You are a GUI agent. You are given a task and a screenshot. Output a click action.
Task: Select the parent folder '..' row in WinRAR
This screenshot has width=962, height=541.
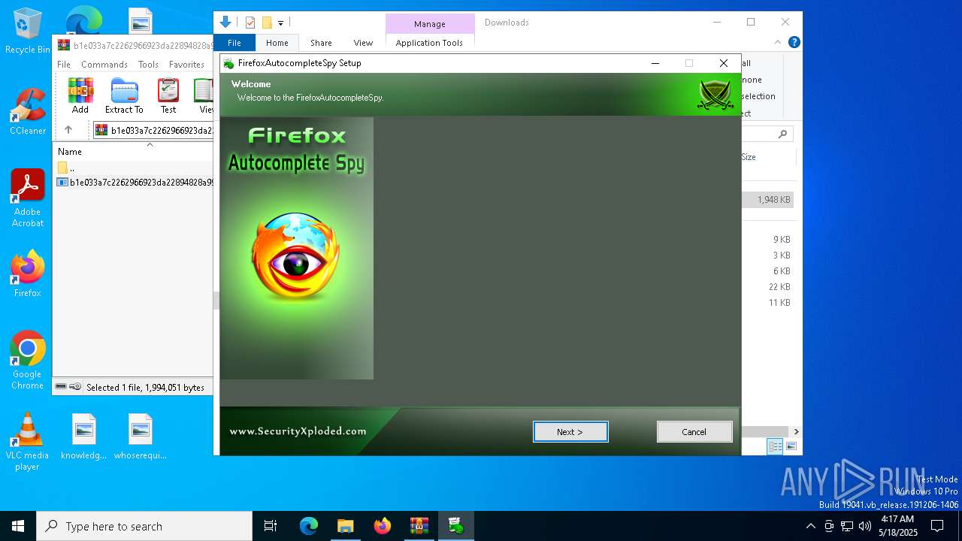point(134,168)
